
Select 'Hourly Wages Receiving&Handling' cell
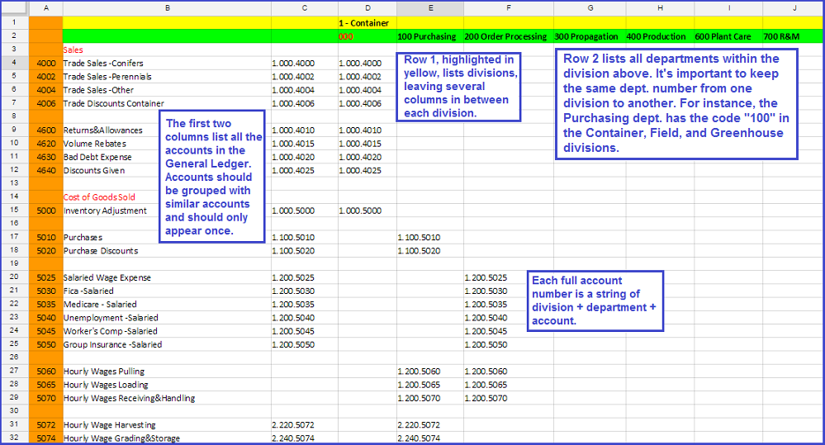(167, 398)
